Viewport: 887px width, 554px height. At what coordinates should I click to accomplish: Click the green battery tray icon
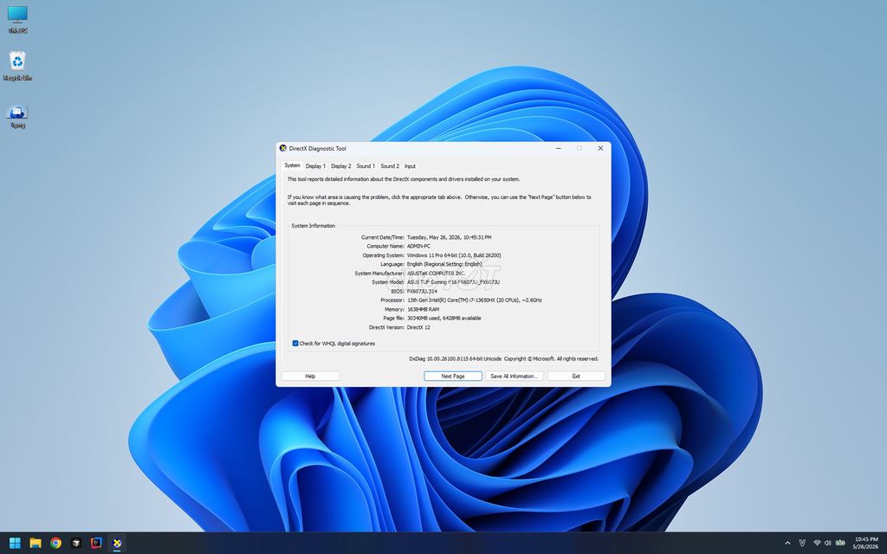pos(840,543)
